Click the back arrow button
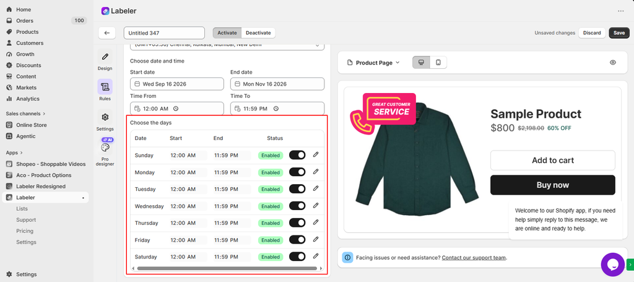Viewport: 634px width, 282px height. [106, 33]
